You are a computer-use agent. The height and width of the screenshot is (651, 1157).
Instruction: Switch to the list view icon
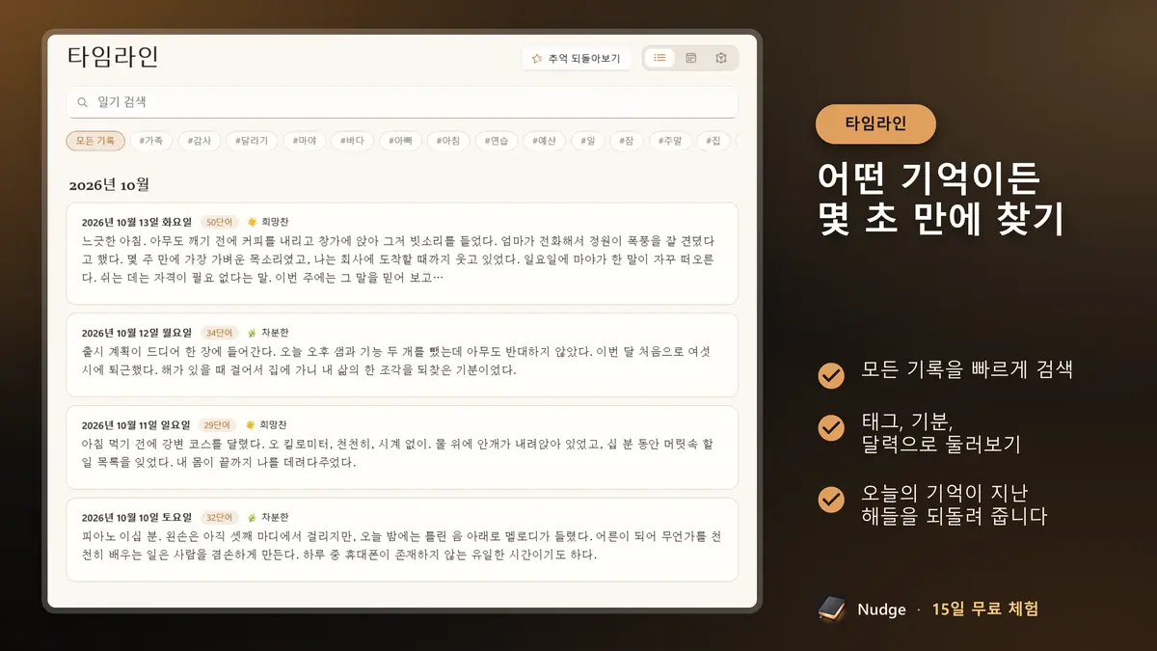point(659,59)
